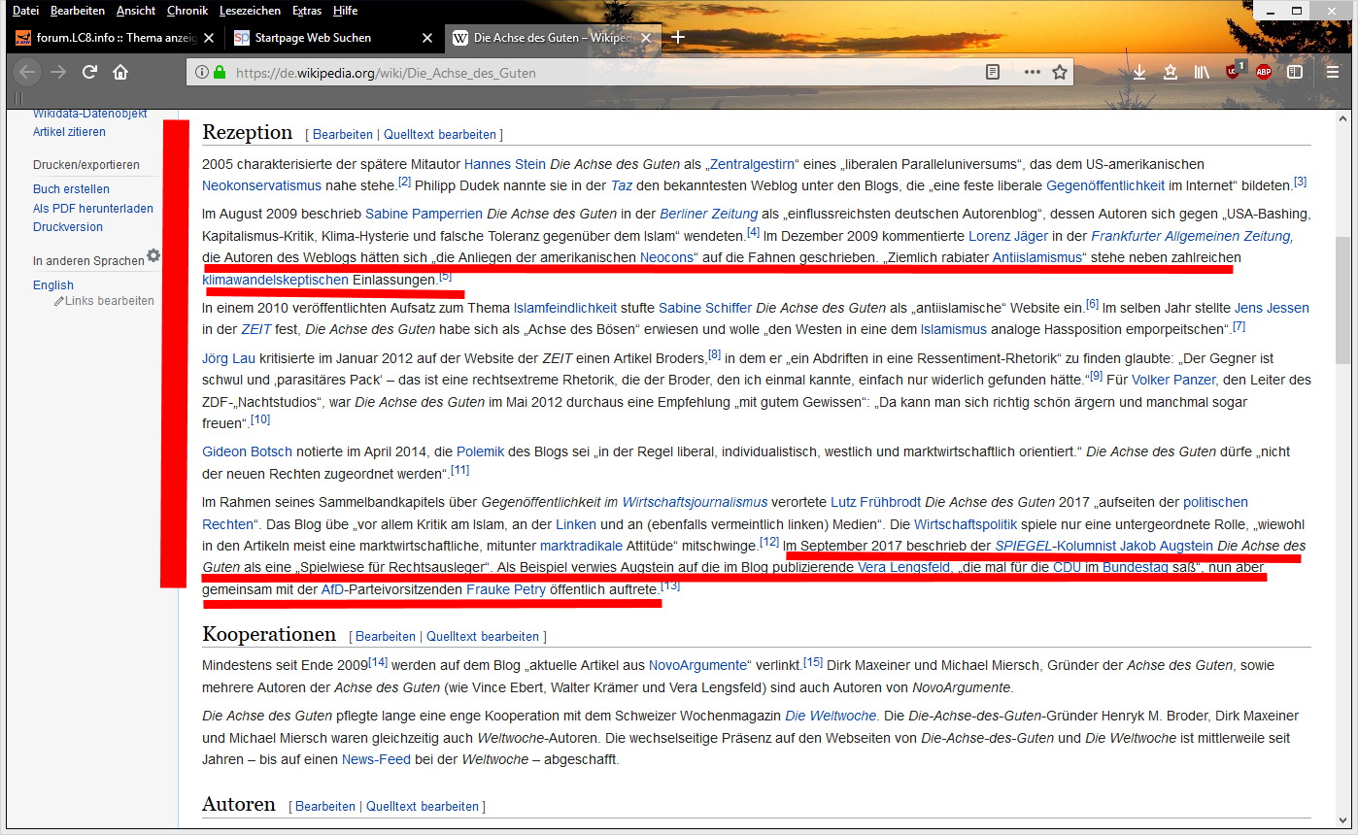Open the Lesezeichen menu

pyautogui.click(x=250, y=11)
